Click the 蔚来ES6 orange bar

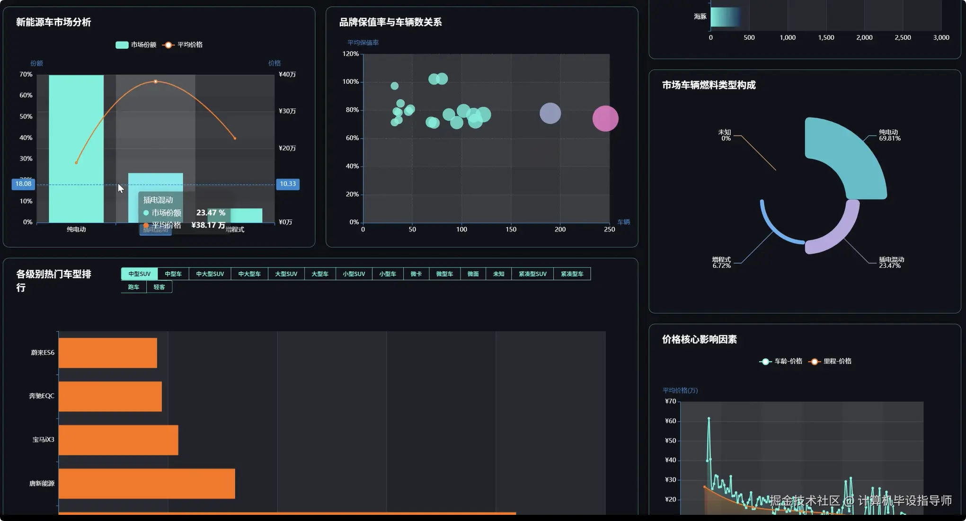point(108,353)
